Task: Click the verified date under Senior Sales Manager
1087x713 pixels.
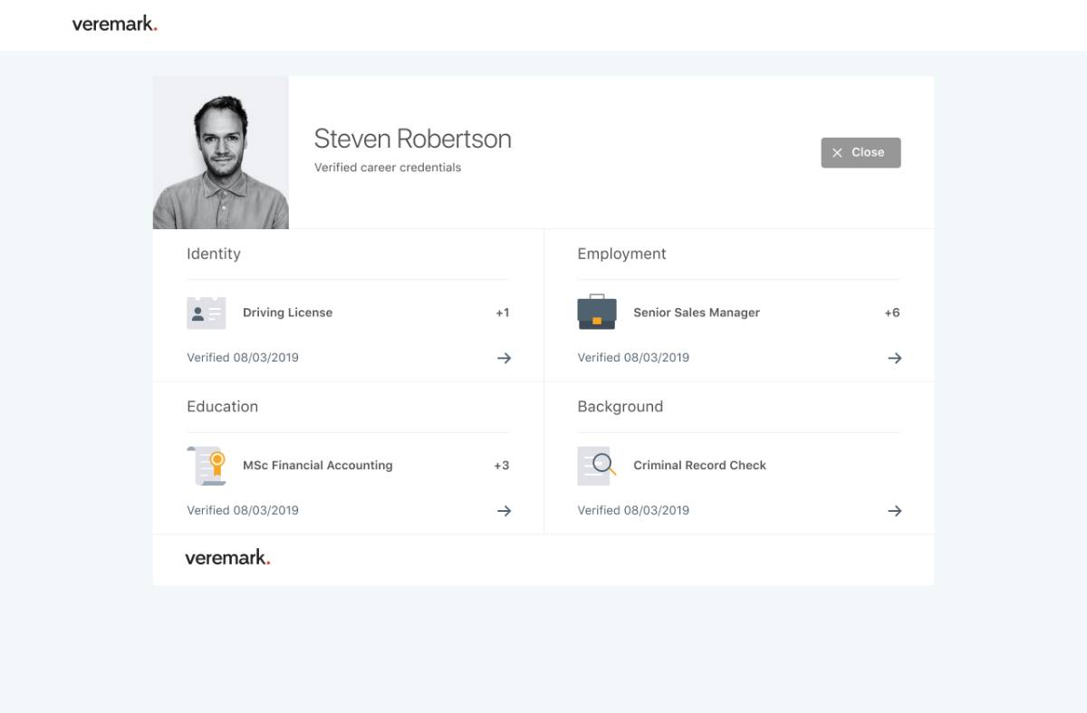Action: [633, 358]
